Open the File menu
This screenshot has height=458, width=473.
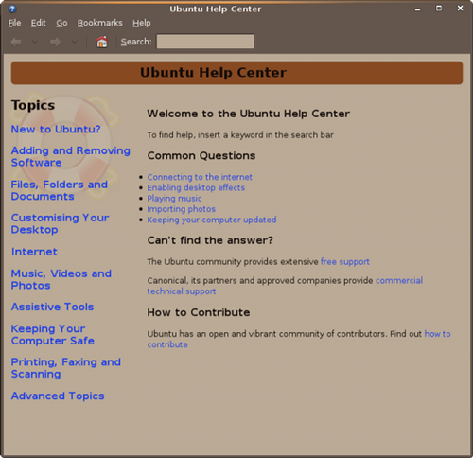pyautogui.click(x=14, y=23)
